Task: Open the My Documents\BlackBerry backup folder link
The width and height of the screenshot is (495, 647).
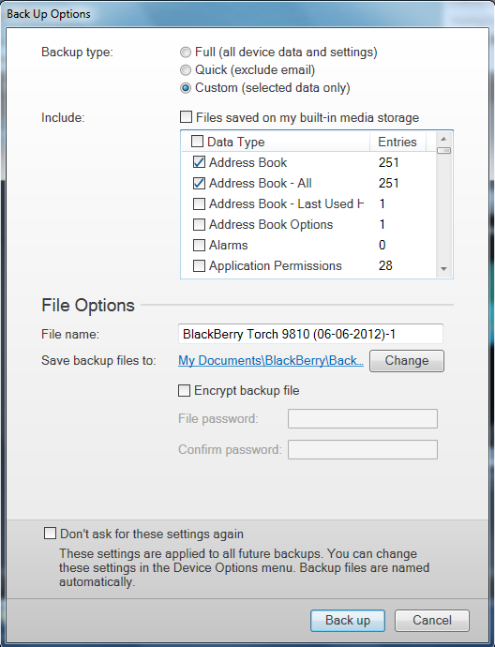Action: tap(271, 361)
